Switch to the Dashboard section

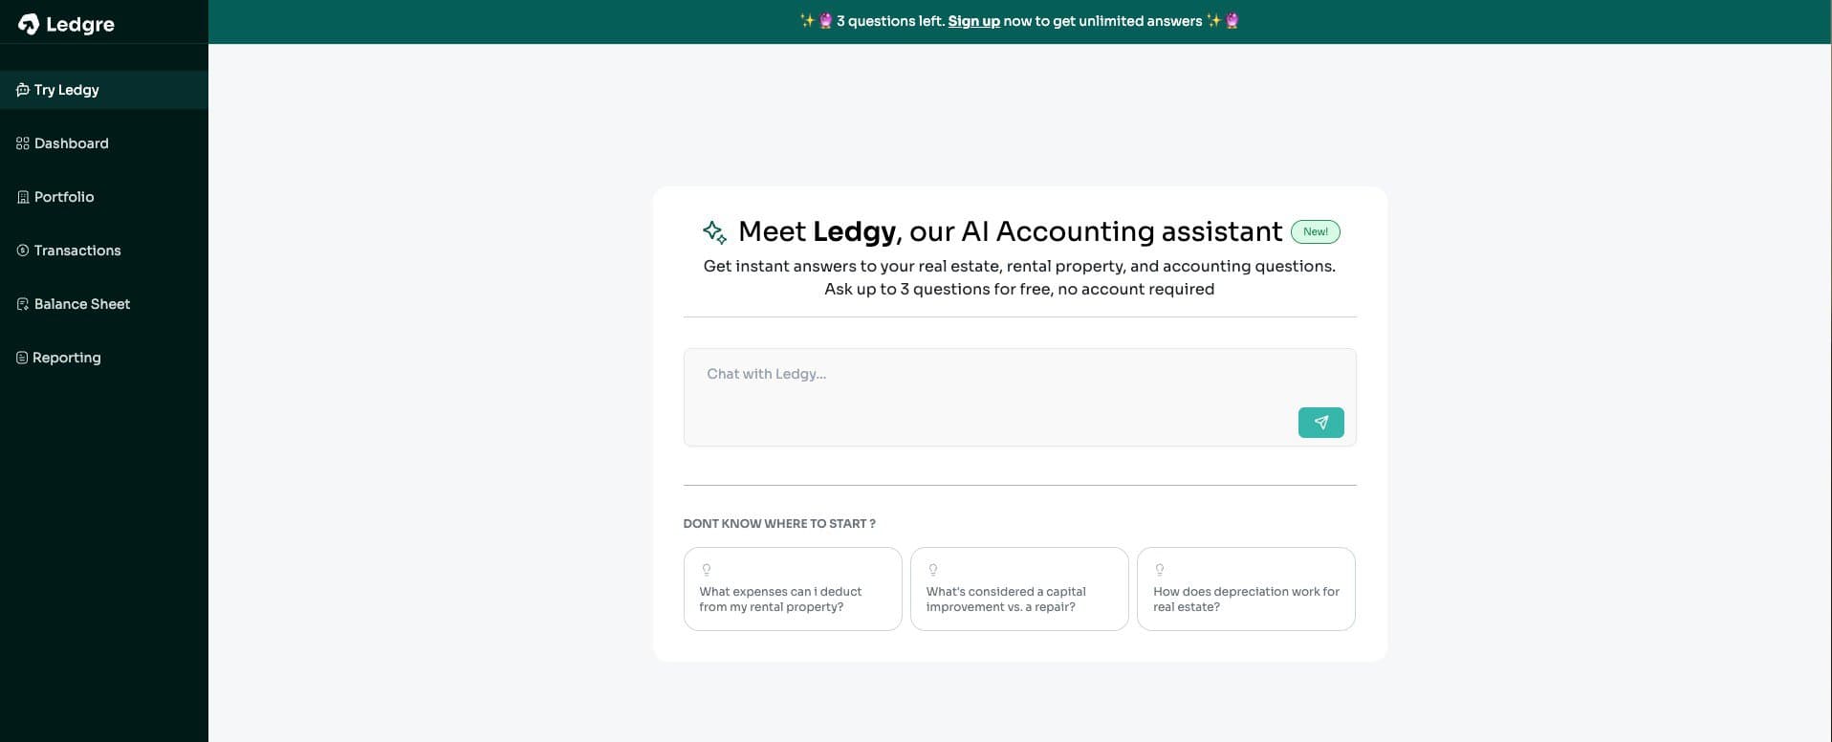[x=71, y=143]
